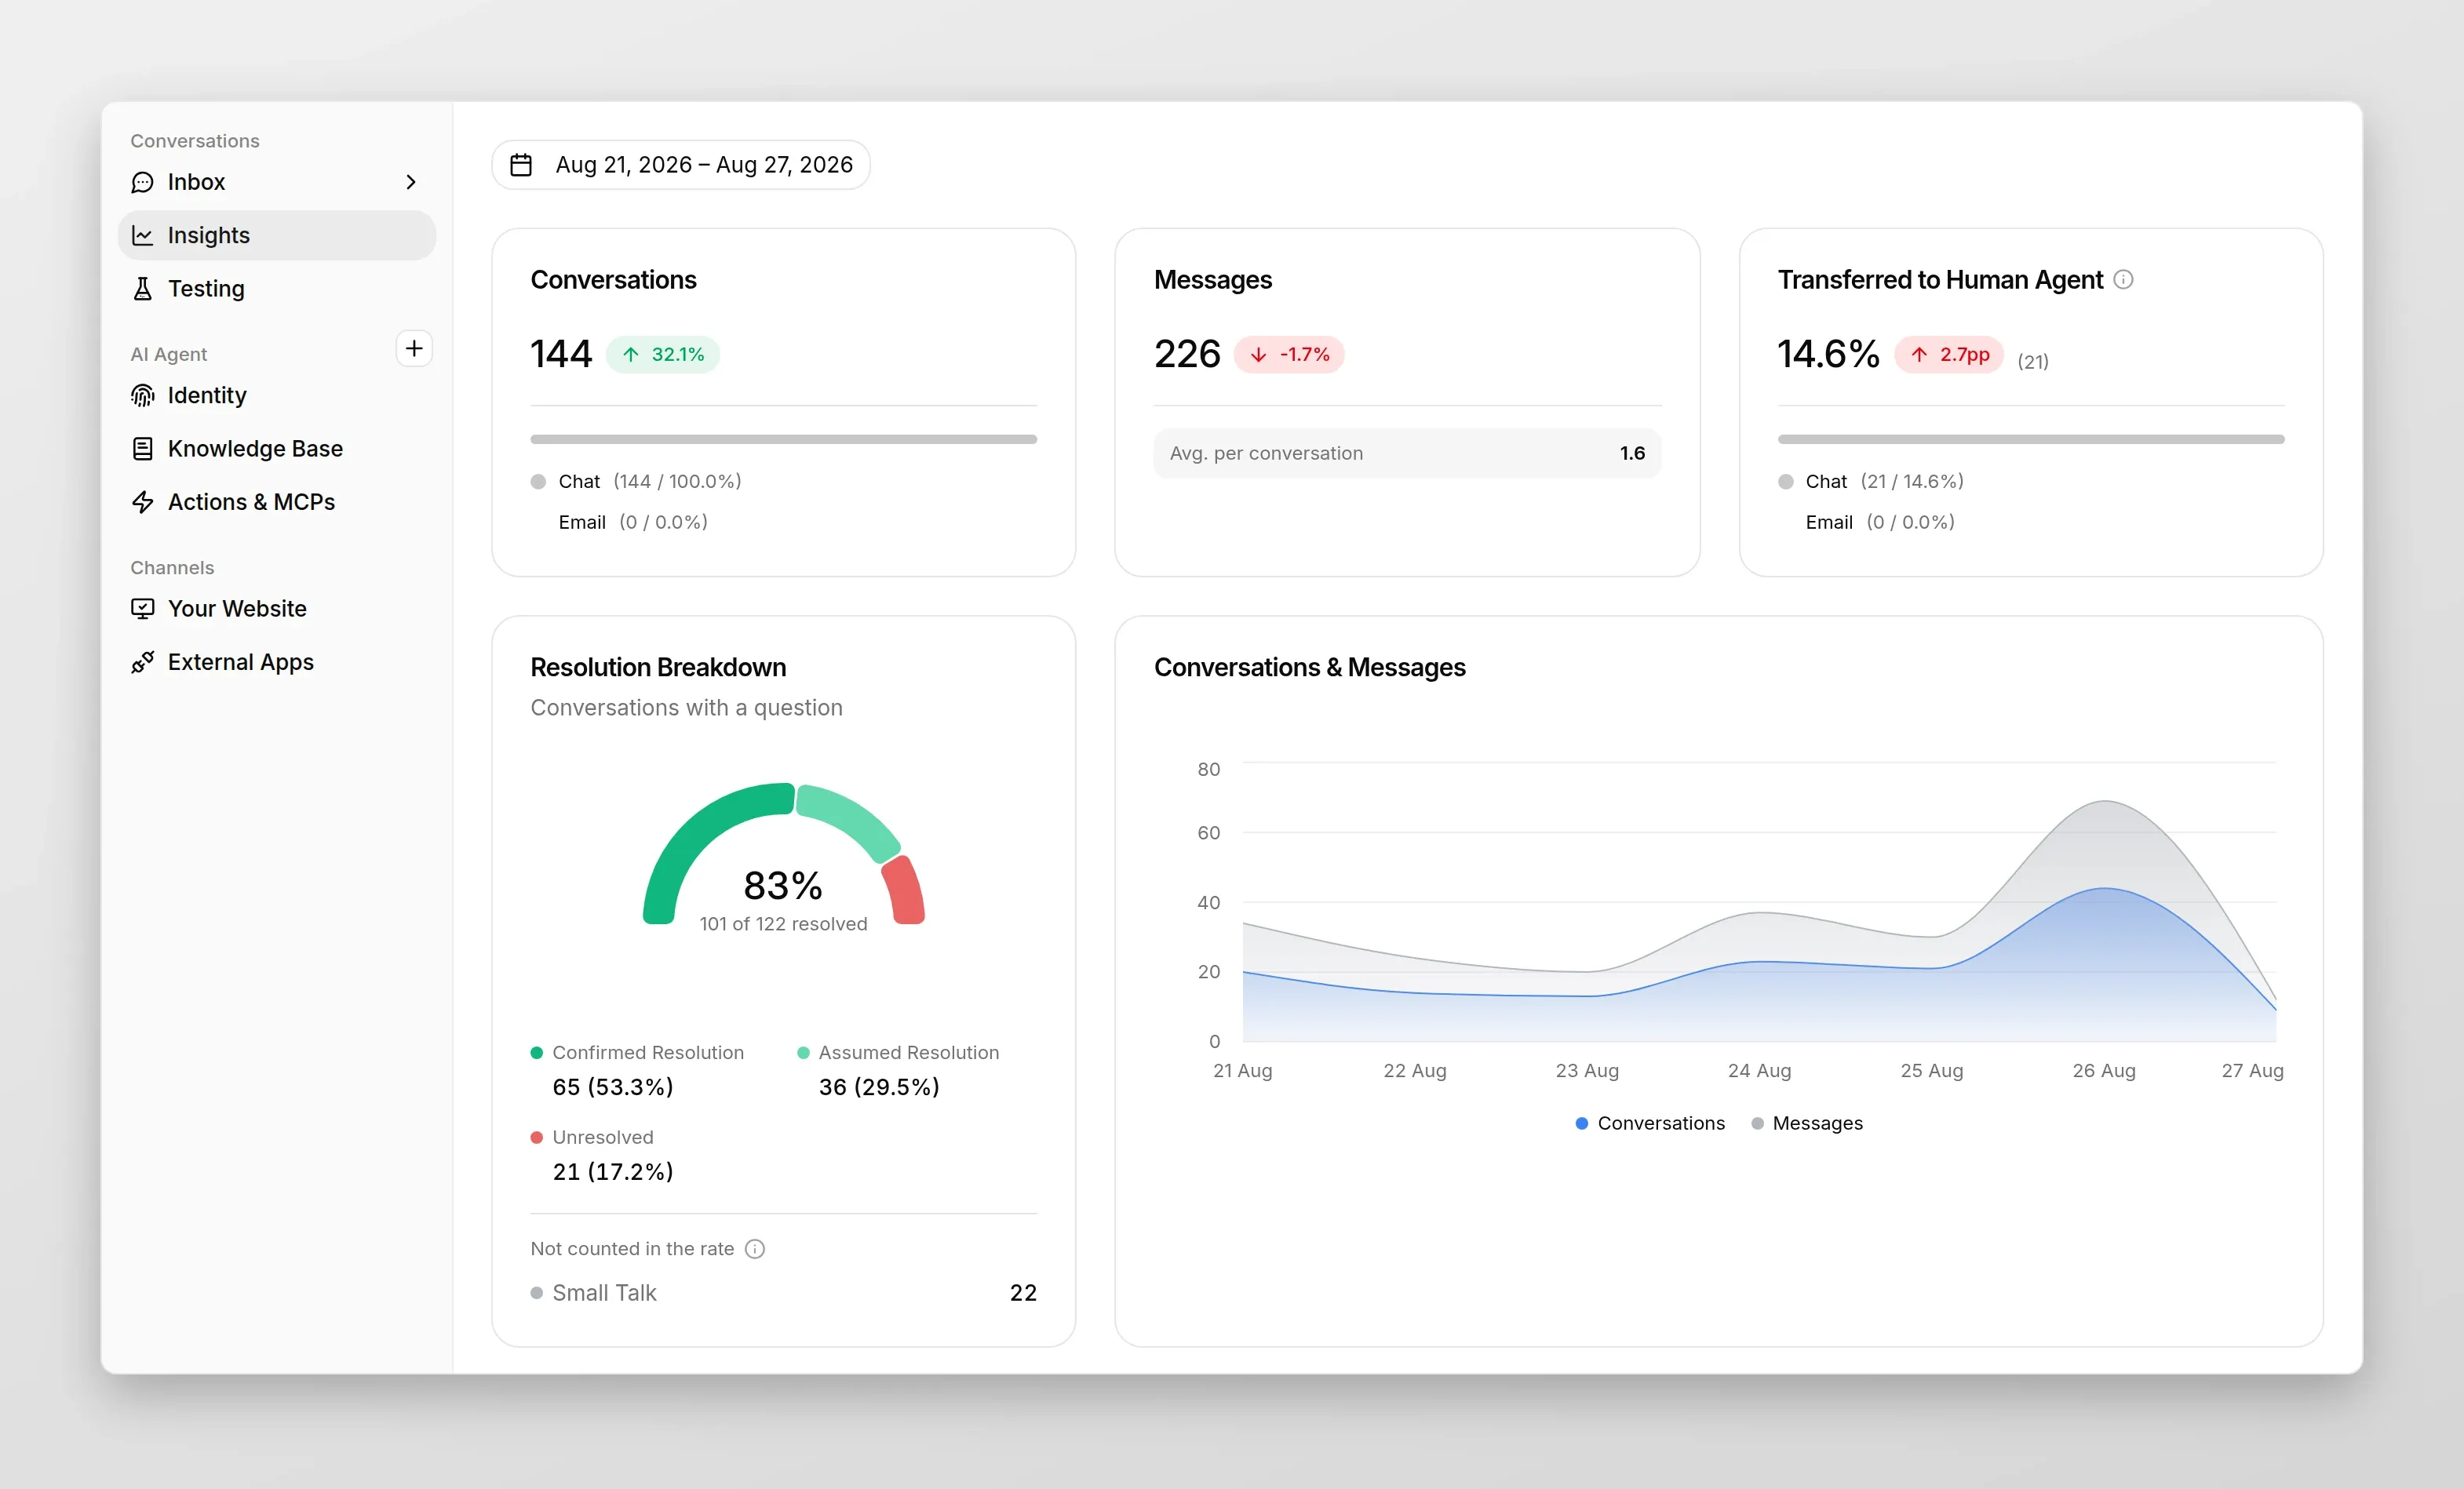Click the Confirmed Resolution legend label
The height and width of the screenshot is (1489, 2464).
click(648, 1052)
